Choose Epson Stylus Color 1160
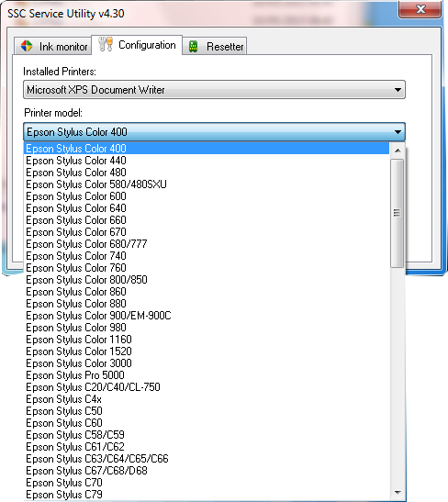This screenshot has width=448, height=502. 207,340
